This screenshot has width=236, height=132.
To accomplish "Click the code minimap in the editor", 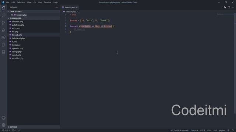I will [x=225, y=14].
